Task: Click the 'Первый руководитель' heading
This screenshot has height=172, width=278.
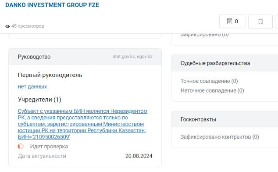Action: [50, 75]
